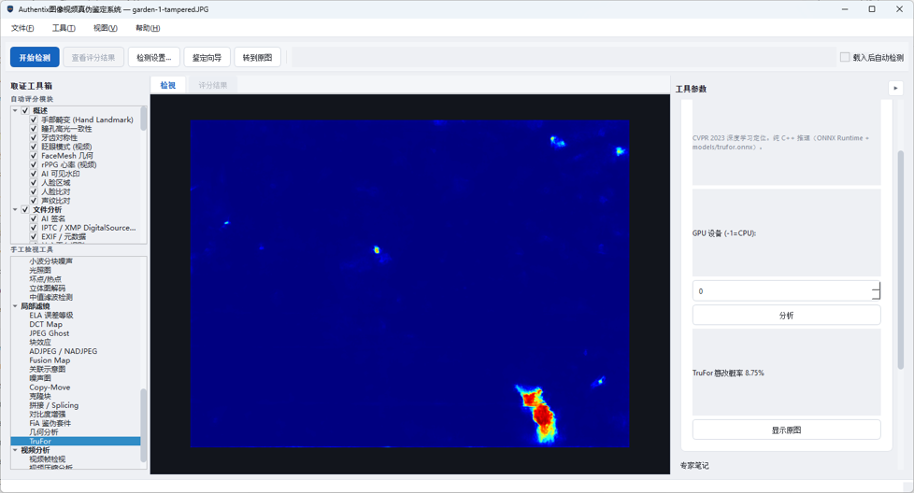Select the Fusion Map tool
Screen dimensions: 914x493
tap(50, 360)
